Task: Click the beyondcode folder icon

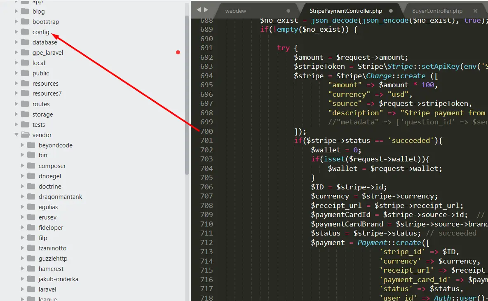Action: coord(31,145)
